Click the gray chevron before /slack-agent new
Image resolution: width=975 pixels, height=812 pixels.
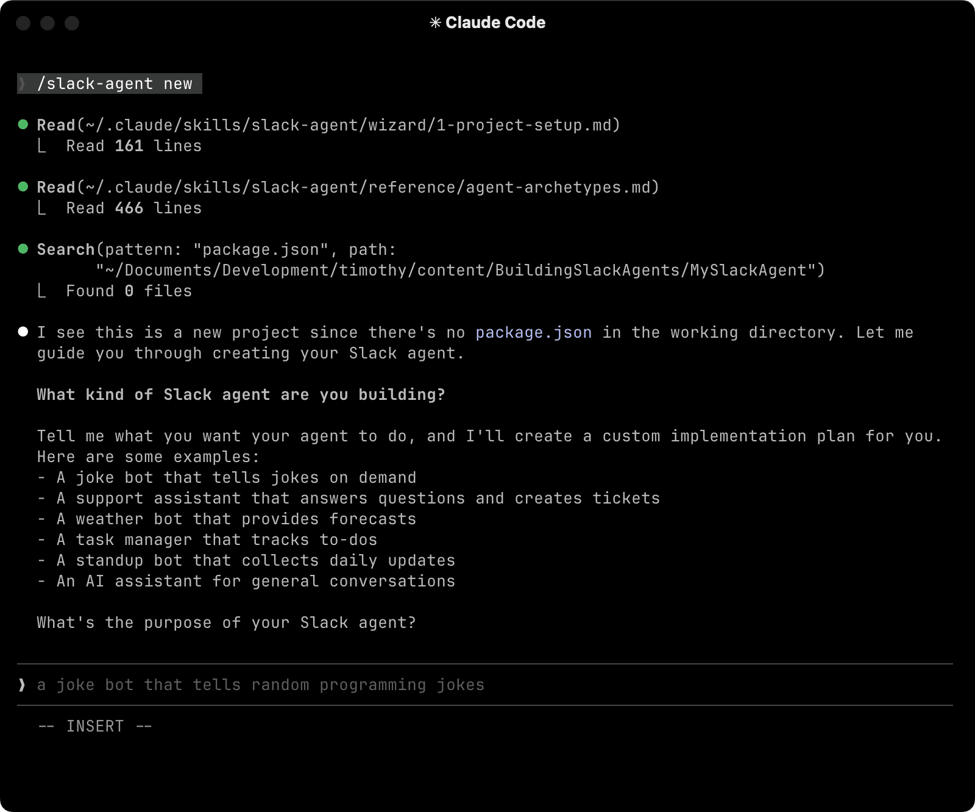tap(22, 84)
